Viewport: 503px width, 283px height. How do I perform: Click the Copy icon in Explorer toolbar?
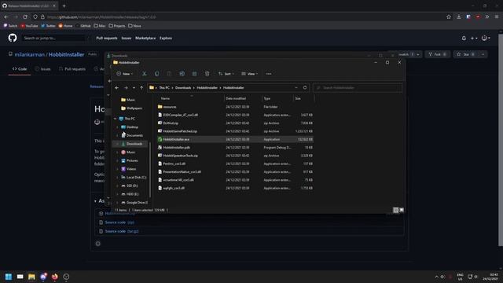[x=157, y=74]
